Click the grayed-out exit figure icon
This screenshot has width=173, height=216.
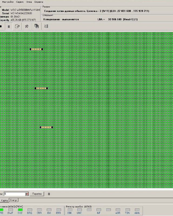pyautogui.click(x=46, y=26)
